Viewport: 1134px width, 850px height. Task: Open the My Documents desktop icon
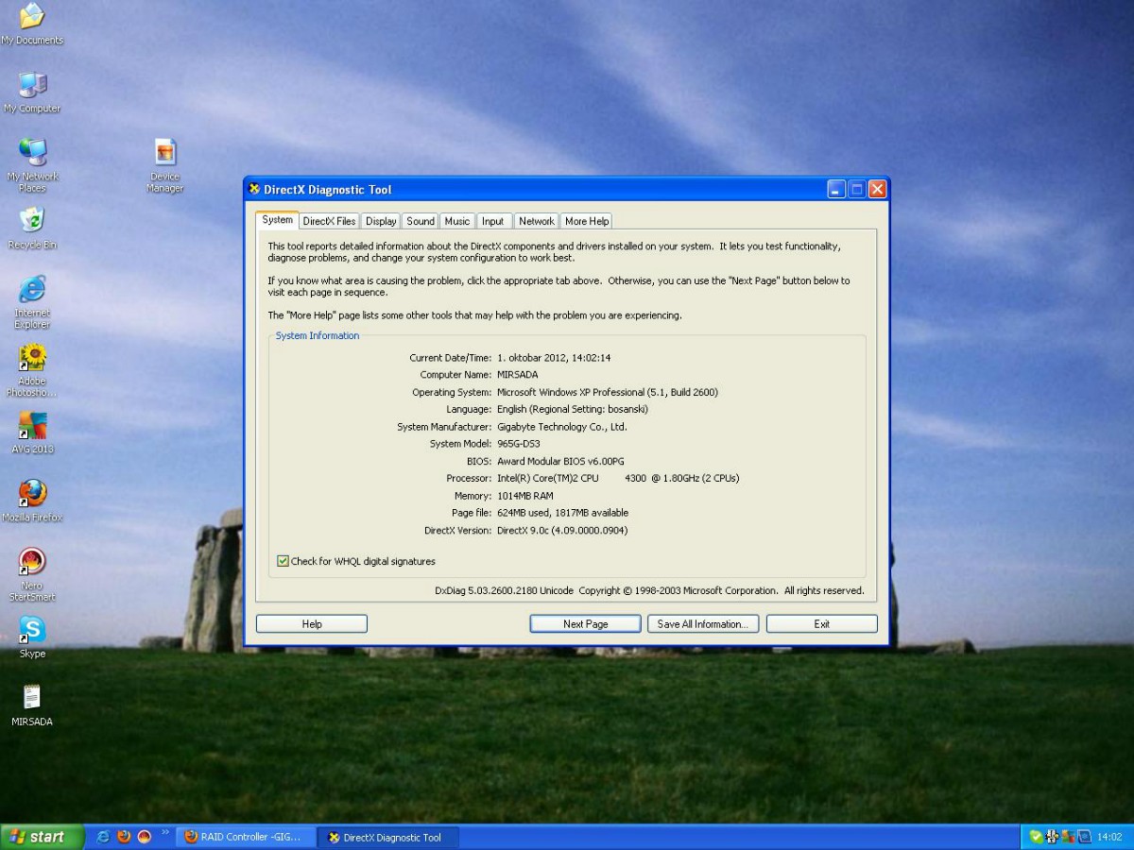coord(32,24)
